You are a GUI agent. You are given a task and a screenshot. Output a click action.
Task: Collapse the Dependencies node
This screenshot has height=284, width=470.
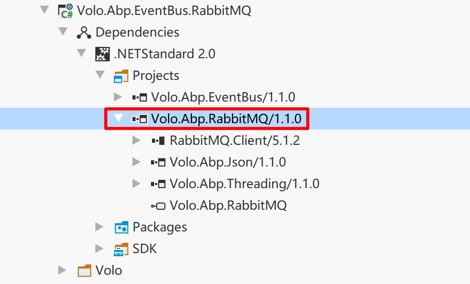(63, 32)
